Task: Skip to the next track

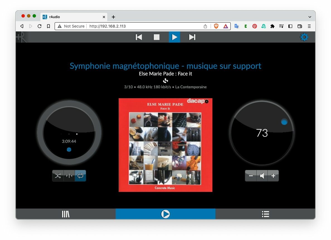Action: point(192,37)
